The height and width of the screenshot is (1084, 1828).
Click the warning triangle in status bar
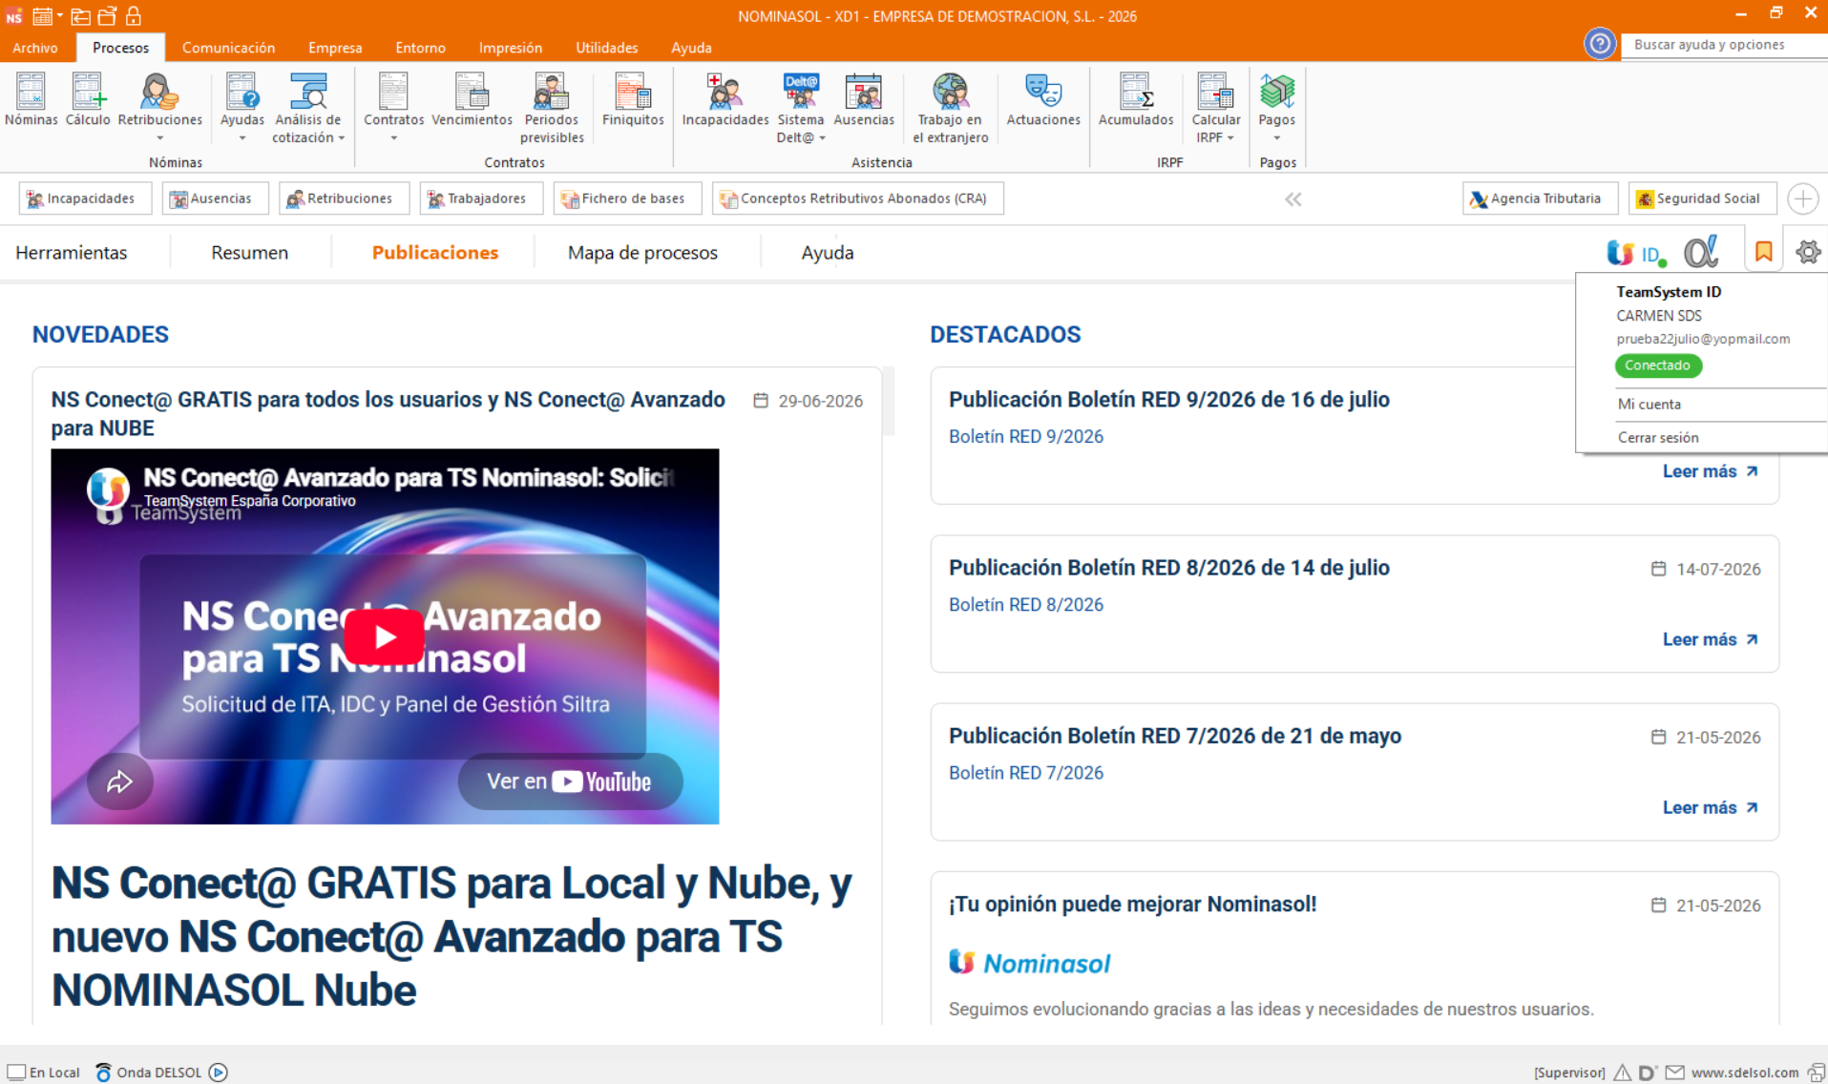1622,1073
